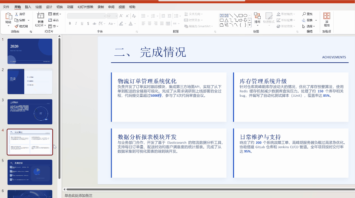Open the Slide Show (幻灯片放映) tab
355x198 pixels.
point(85,7)
